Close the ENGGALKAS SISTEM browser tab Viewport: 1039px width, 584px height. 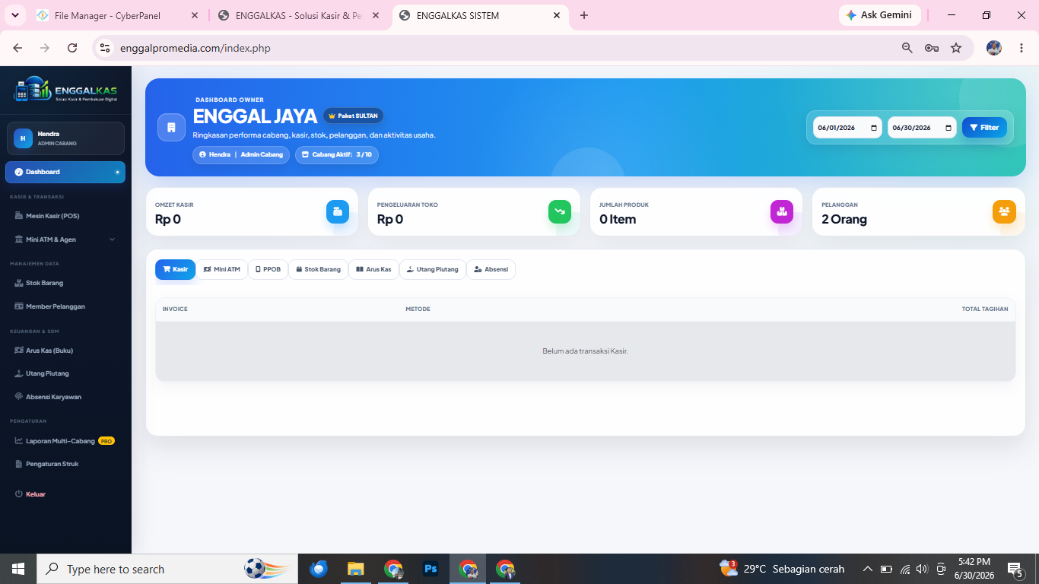click(x=557, y=15)
